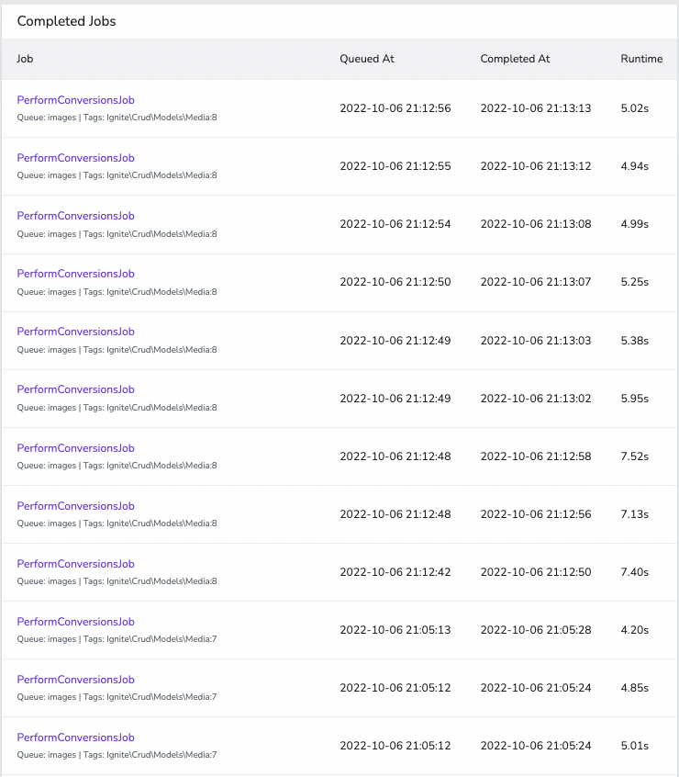Open PerformConversionsJob with 7.52s runtime

pyautogui.click(x=76, y=448)
